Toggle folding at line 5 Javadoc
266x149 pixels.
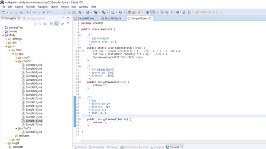point(80,35)
